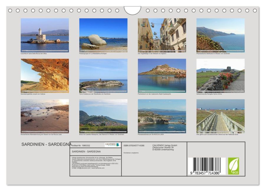Click the SARDINIEN - SARDEGNA title inside the box

point(86,152)
